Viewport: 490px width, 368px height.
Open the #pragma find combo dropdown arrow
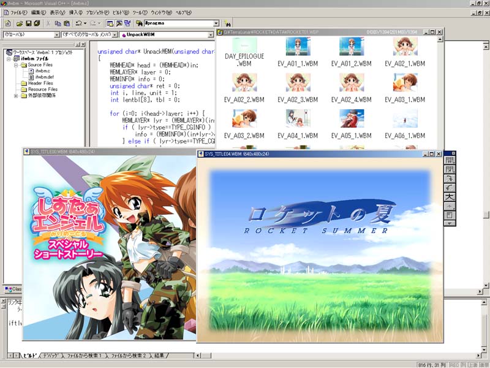click(x=216, y=23)
